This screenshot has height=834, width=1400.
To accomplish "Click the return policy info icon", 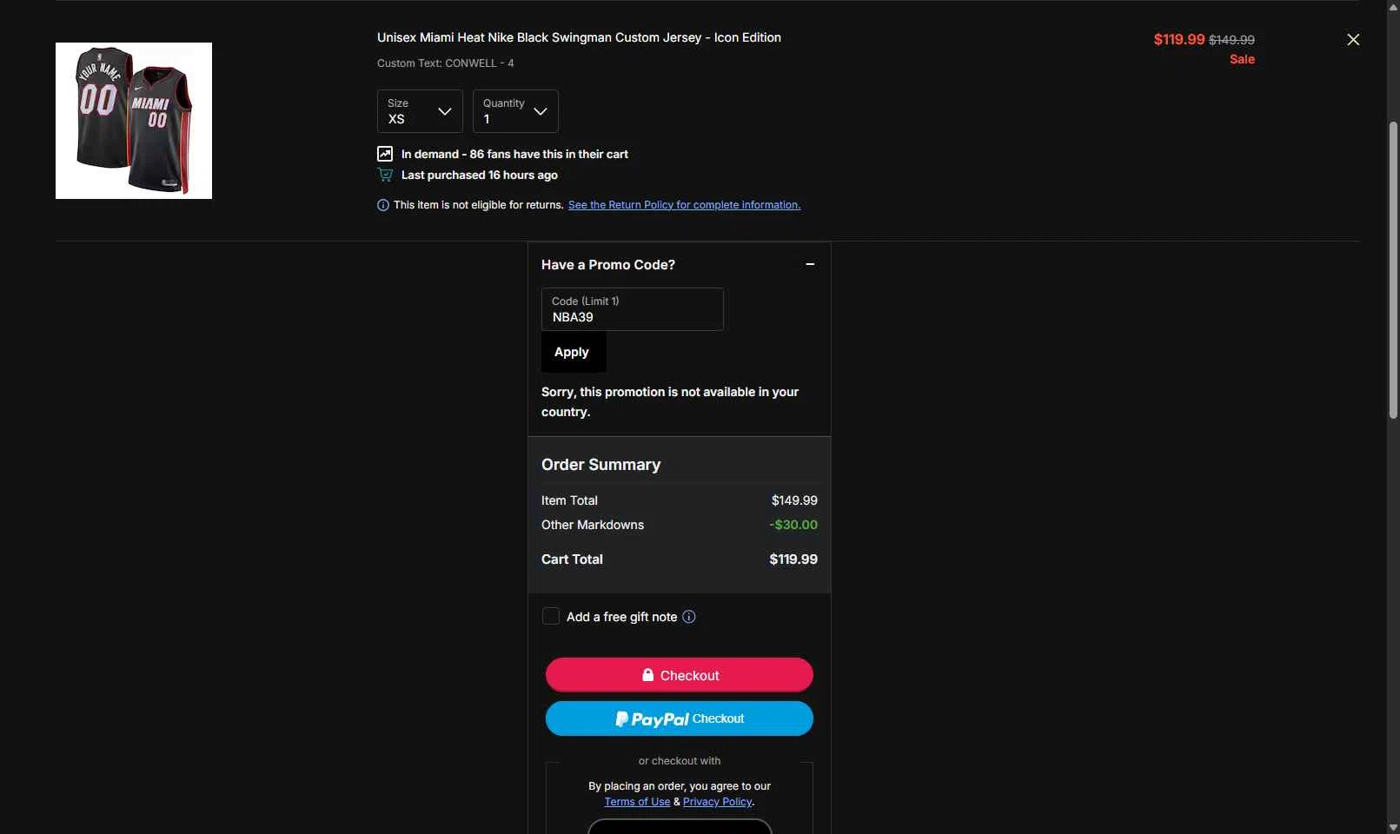I will [x=383, y=205].
